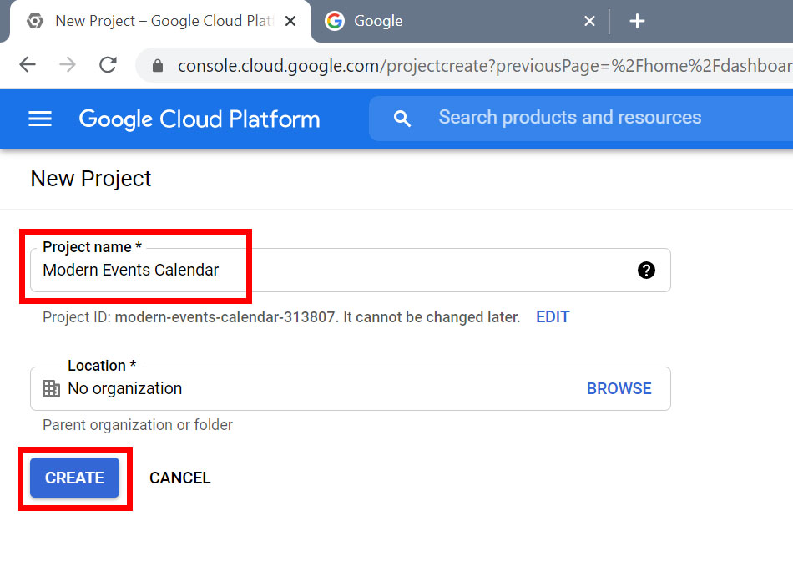Click EDIT next to Project ID
This screenshot has height=587, width=793.
(553, 316)
